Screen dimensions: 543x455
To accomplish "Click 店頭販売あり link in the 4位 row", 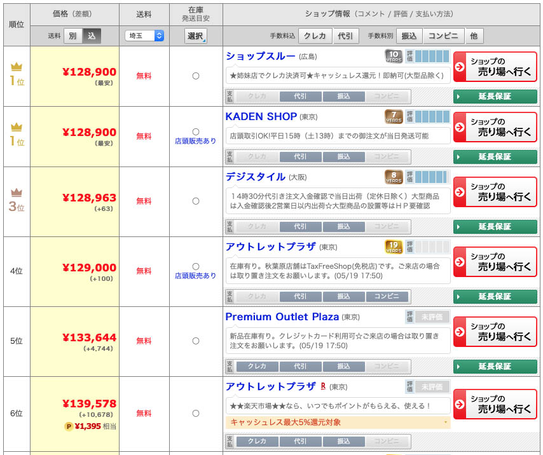I will (x=196, y=275).
